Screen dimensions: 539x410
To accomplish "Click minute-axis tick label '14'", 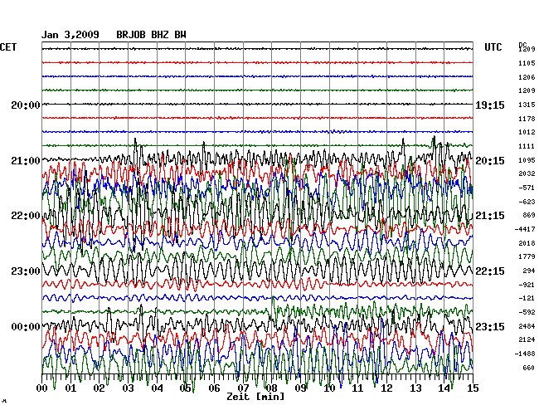I will 444,388.
